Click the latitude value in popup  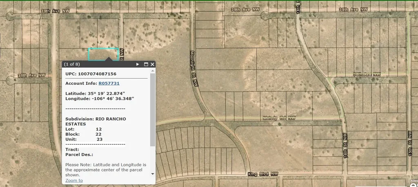click(x=108, y=93)
